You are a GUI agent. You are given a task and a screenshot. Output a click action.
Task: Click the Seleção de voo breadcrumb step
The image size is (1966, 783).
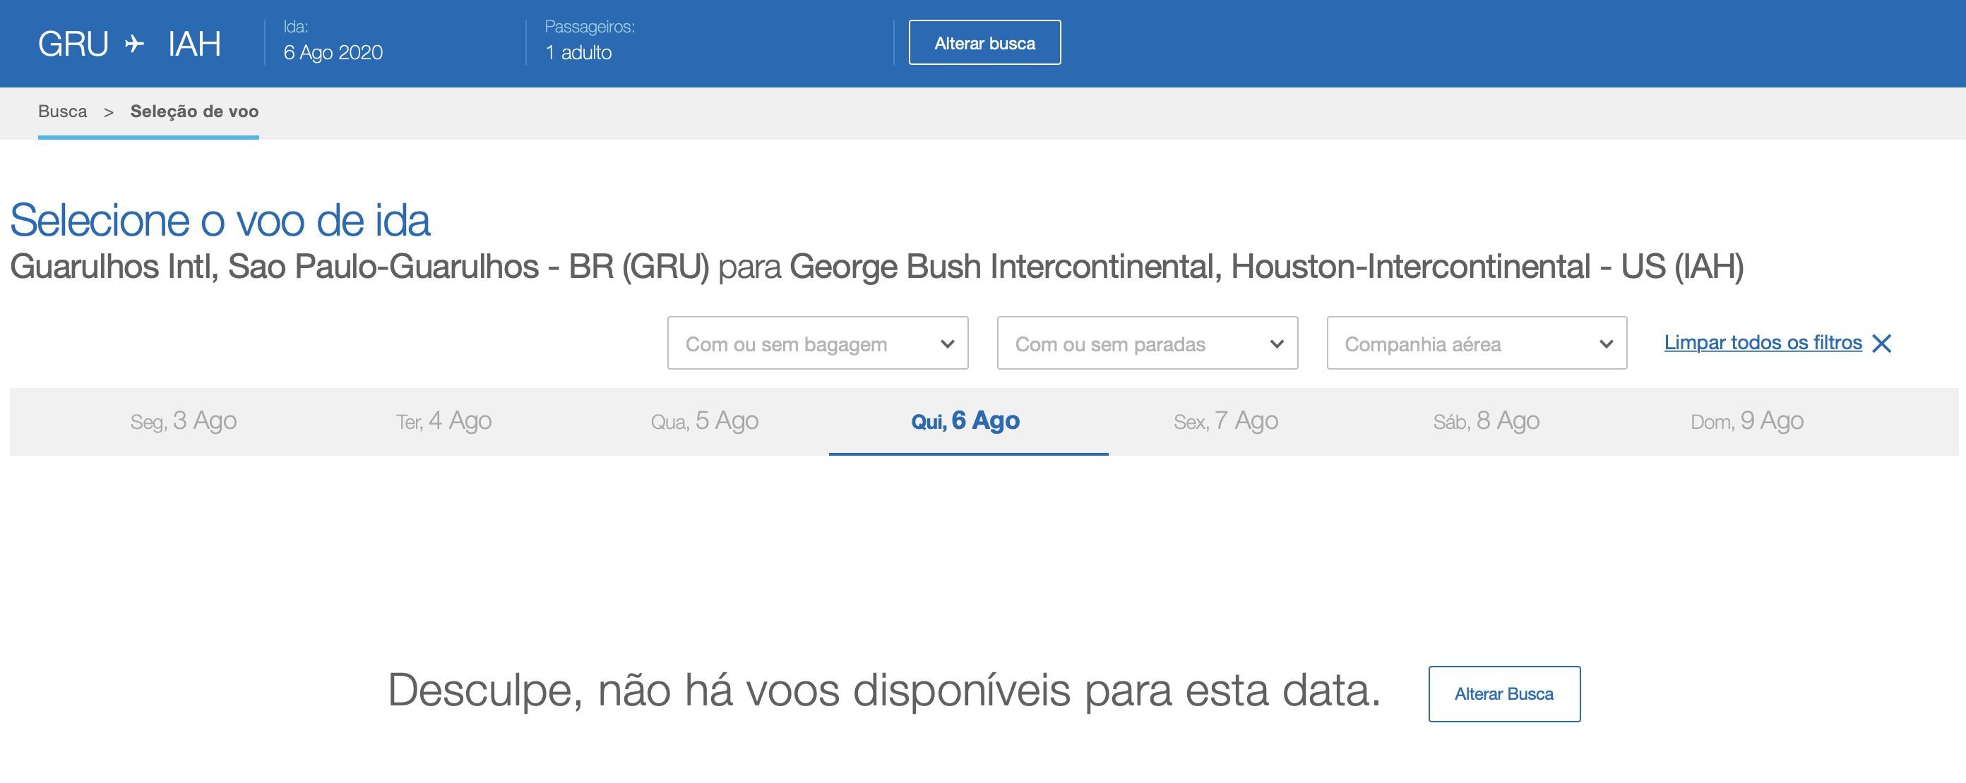[195, 111]
